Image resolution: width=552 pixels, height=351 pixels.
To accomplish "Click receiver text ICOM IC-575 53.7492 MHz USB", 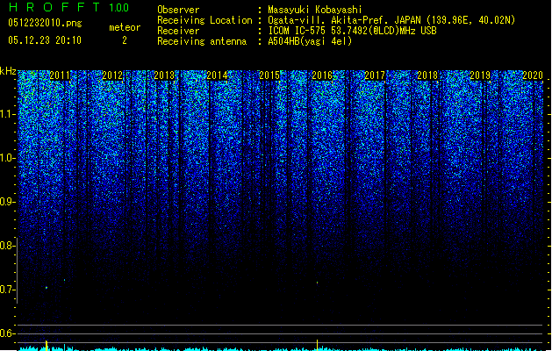I will [352, 31].
